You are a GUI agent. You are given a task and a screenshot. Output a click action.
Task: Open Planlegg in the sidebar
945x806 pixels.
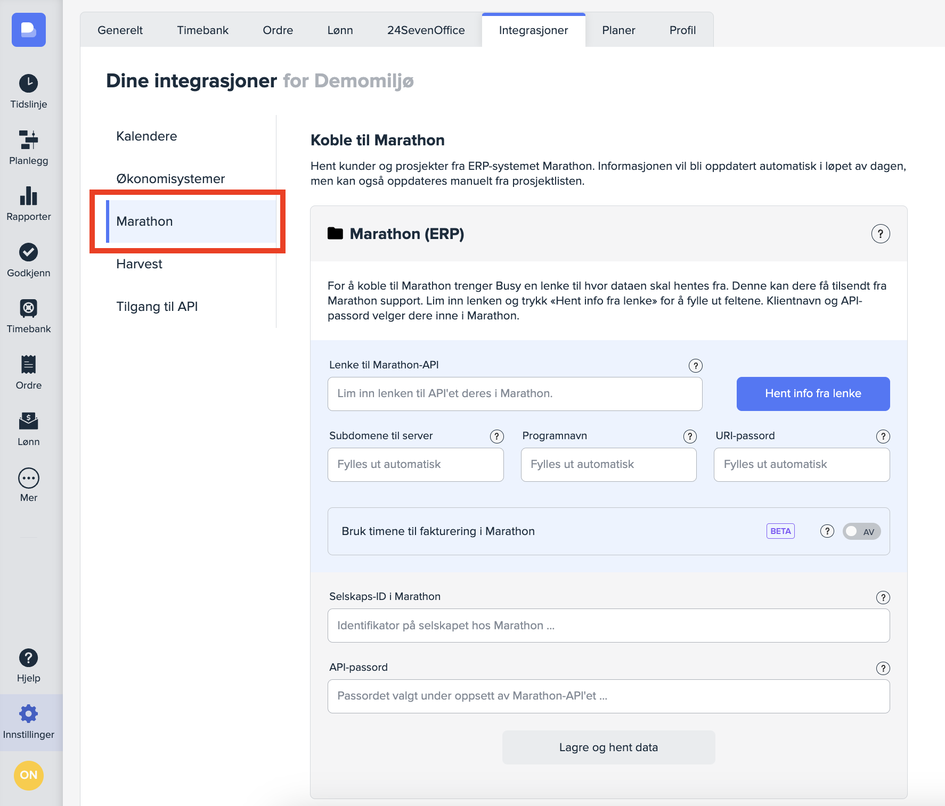(29, 140)
